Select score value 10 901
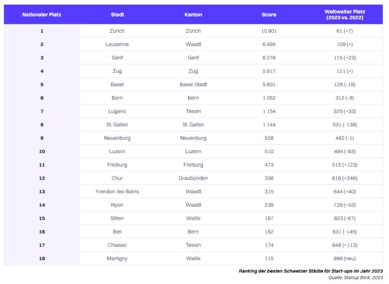This screenshot has height=284, width=389. click(x=269, y=31)
